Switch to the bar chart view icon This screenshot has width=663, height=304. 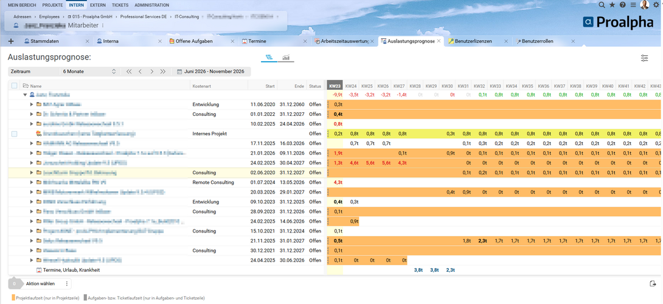tap(286, 58)
